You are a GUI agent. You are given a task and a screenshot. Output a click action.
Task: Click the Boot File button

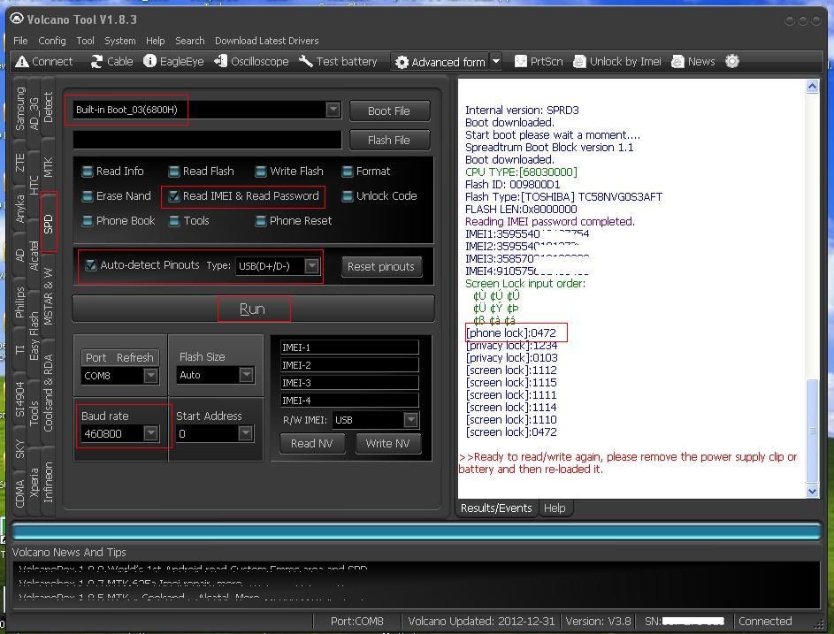tap(389, 111)
